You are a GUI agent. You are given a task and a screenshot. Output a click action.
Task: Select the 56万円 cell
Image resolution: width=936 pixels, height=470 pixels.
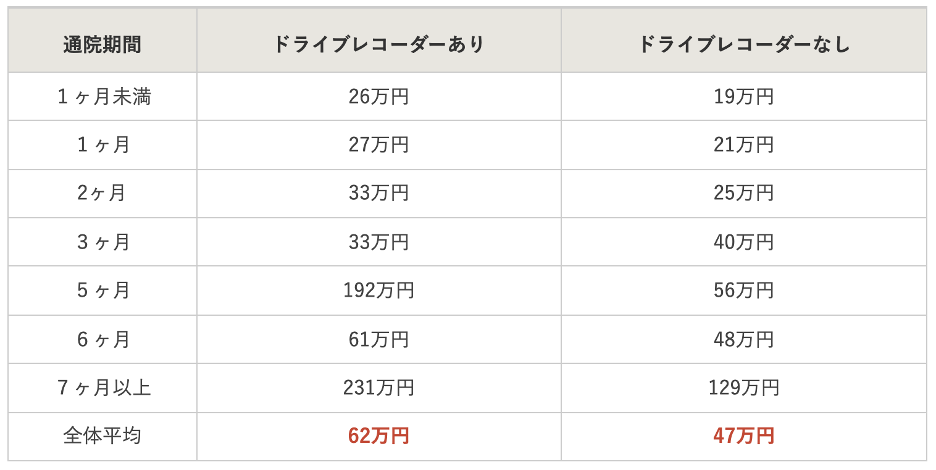pos(743,291)
